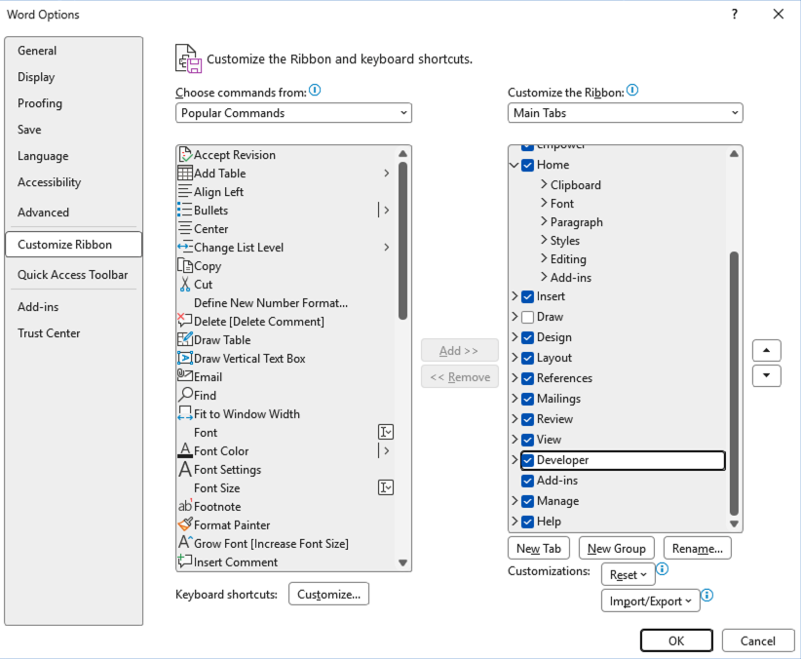801x659 pixels.
Task: Enable the Draw tab checkbox
Action: click(528, 317)
